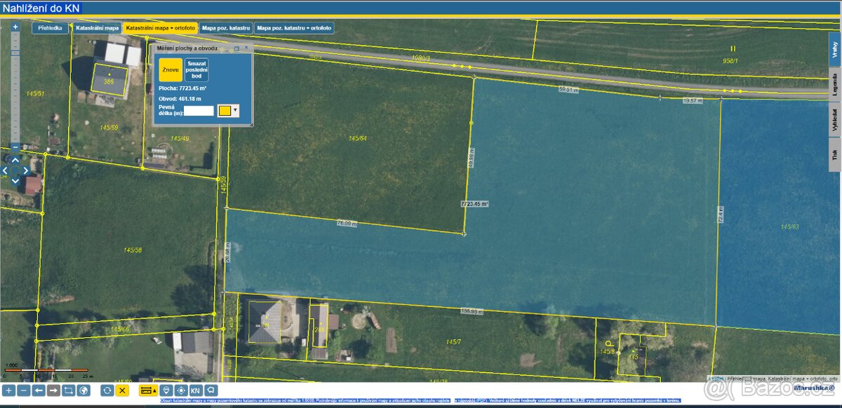Click the zoom in plus icon in bottom toolbar

[8, 390]
